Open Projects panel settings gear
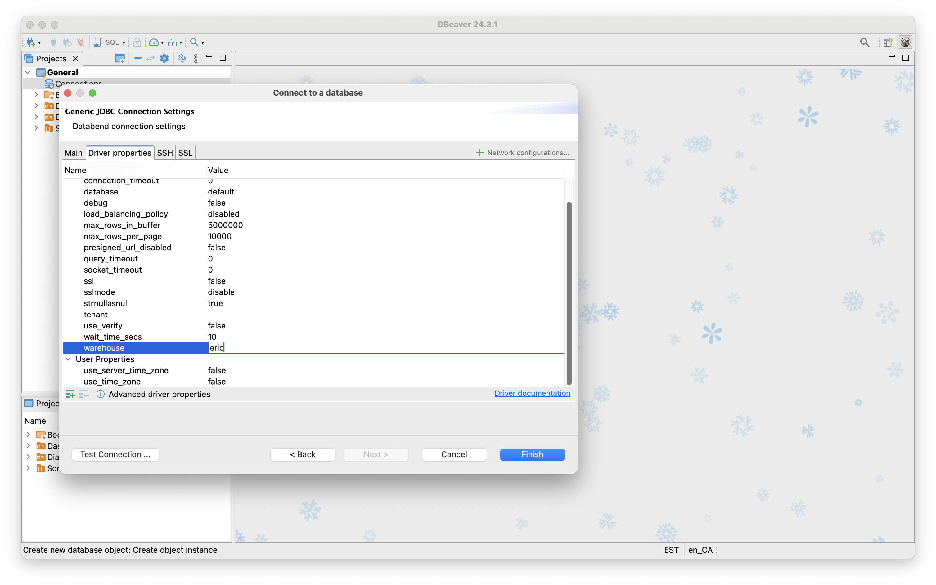 [164, 58]
